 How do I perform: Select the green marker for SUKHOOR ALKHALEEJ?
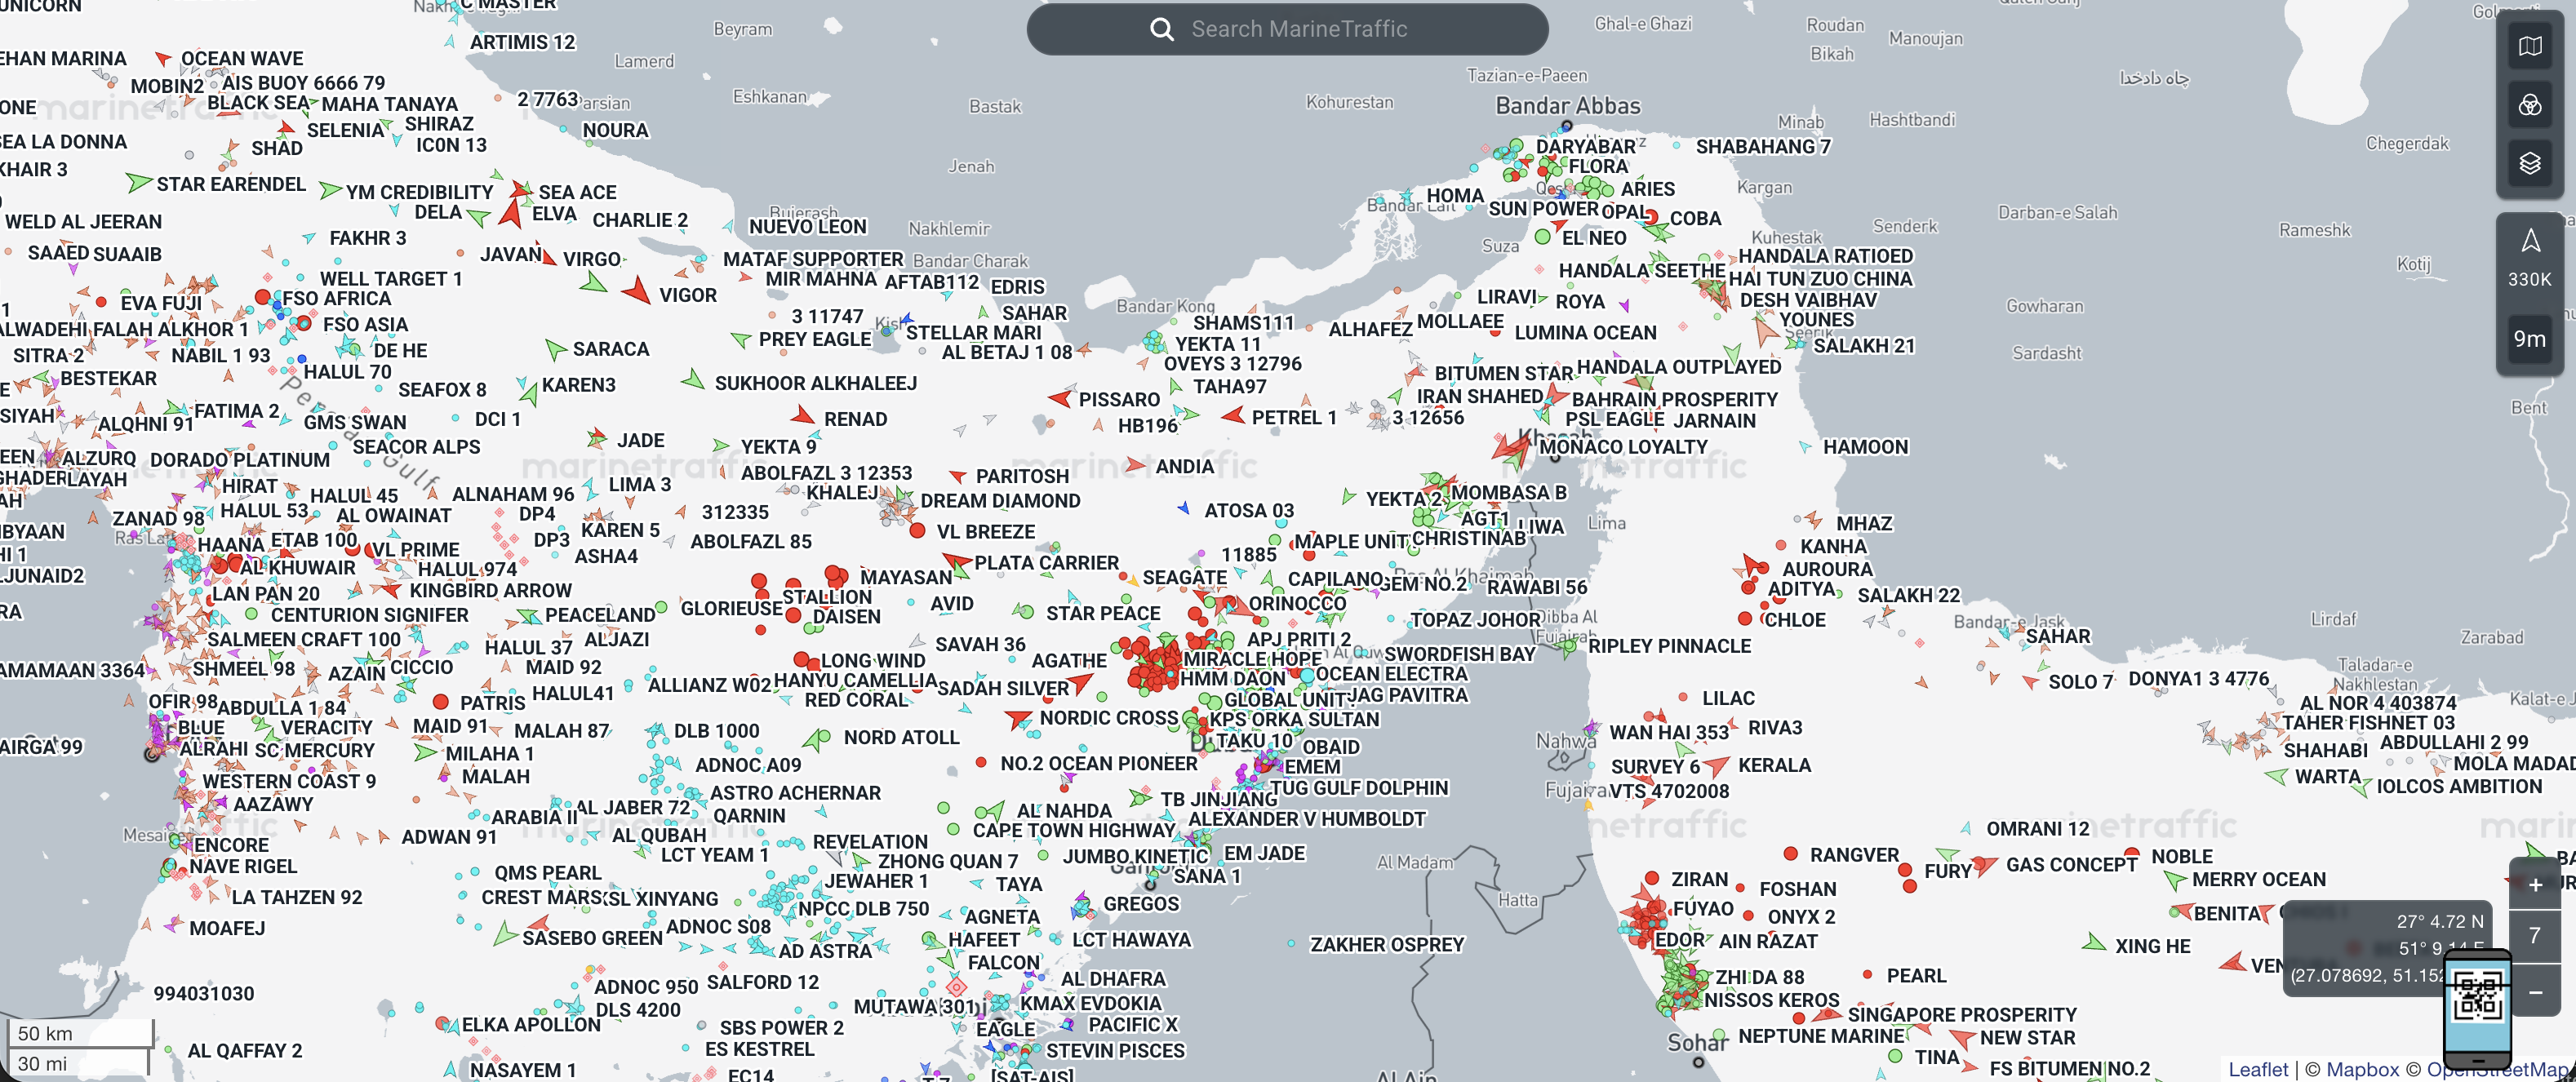(x=693, y=380)
